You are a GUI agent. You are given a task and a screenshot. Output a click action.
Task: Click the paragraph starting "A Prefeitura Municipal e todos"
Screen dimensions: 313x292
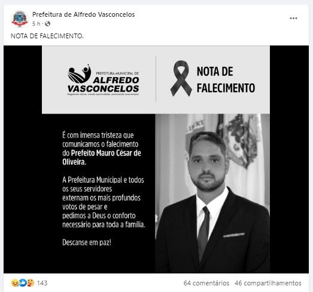coord(104,202)
